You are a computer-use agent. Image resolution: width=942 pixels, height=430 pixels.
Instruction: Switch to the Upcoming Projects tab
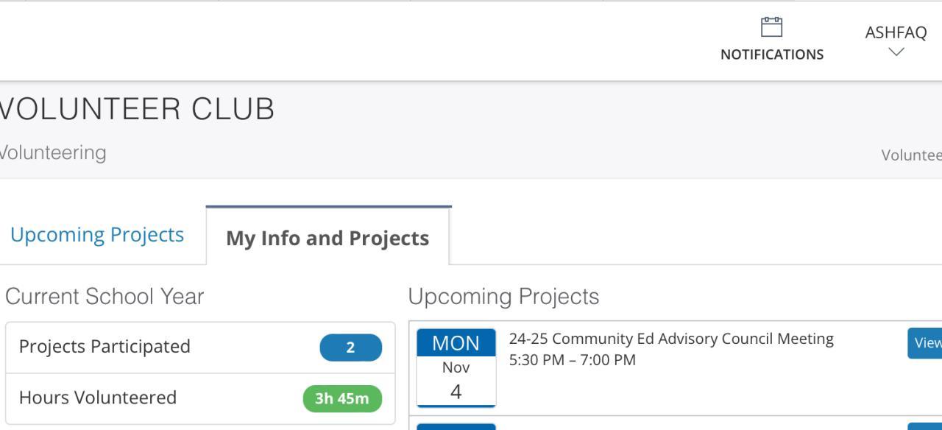[x=97, y=234]
